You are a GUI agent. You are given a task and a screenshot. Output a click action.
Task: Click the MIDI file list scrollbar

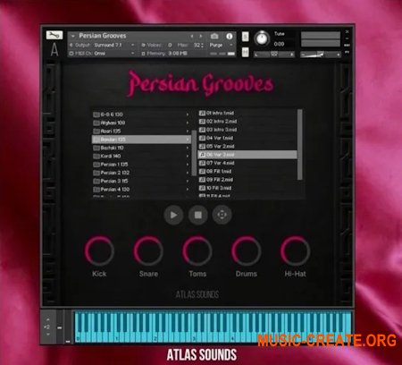click(300, 145)
